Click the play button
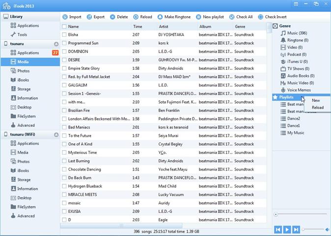 (287, 230)
